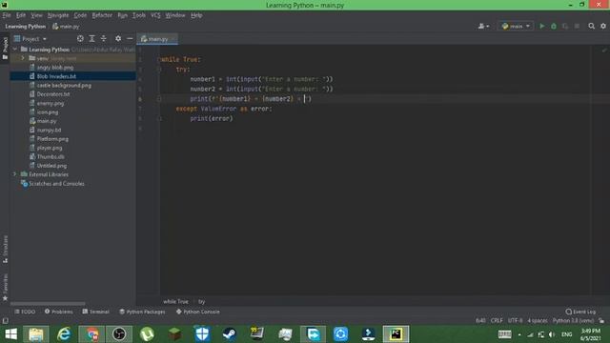Change UTF-8 file encoding in status bar
The image size is (610, 343).
tap(515, 320)
